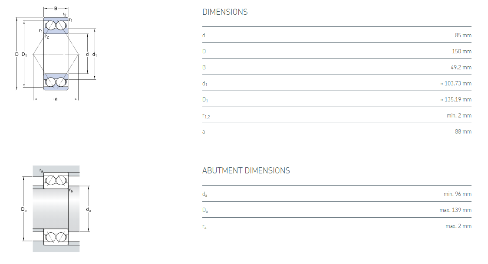Click the abutment dimensions mounting diagram

[56, 209]
